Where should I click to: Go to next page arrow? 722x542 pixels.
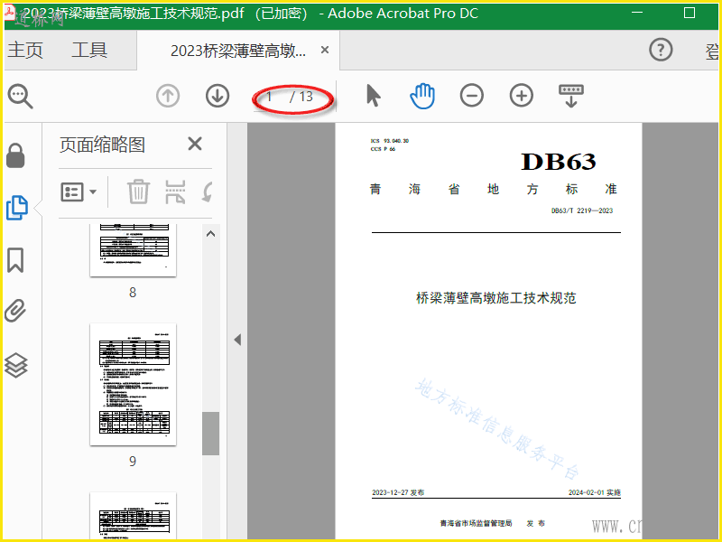(218, 96)
